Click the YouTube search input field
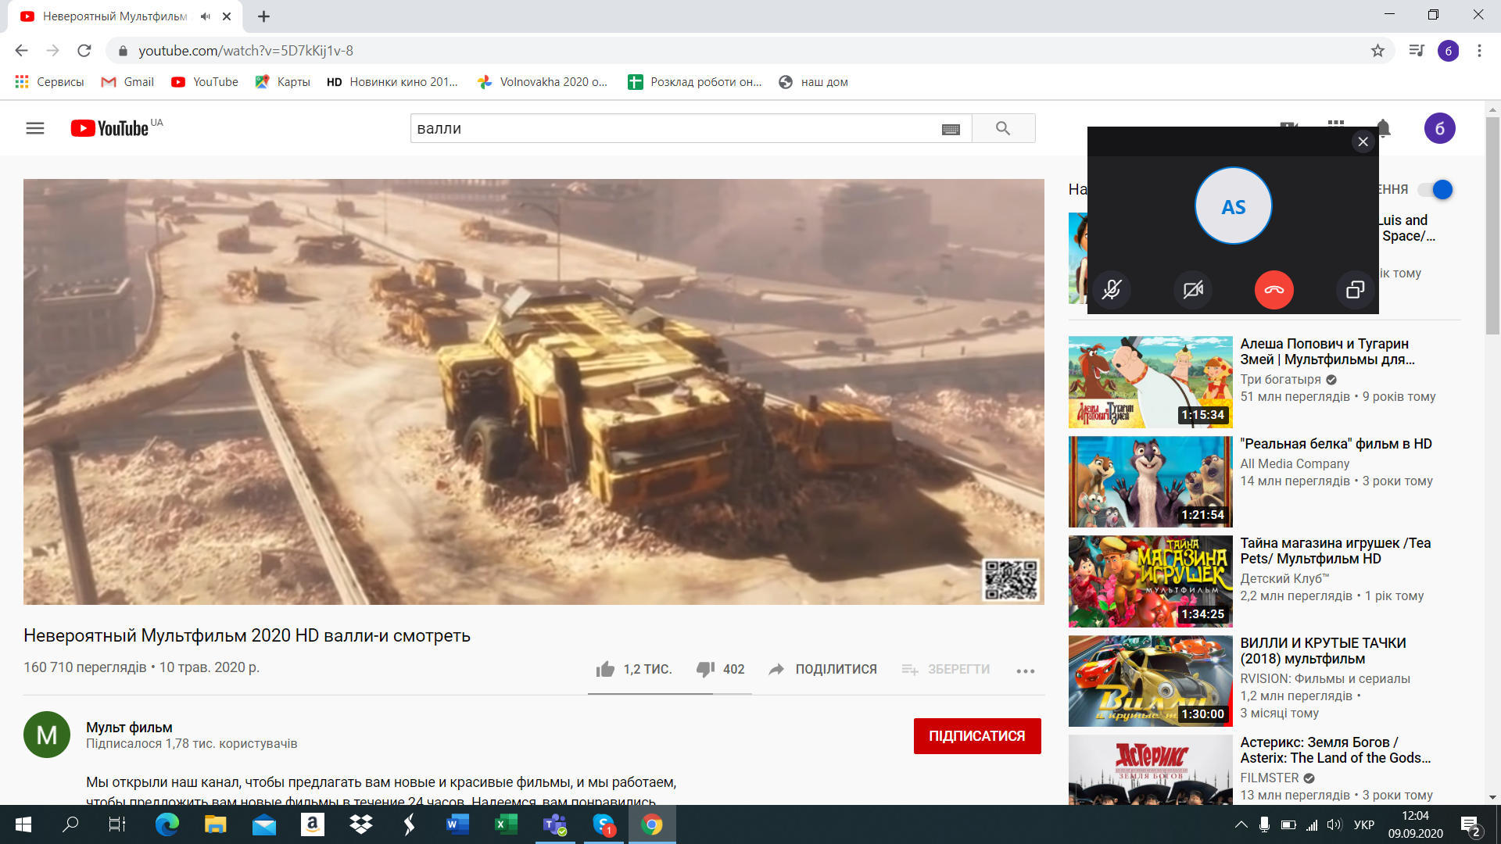Image resolution: width=1501 pixels, height=844 pixels. [x=676, y=128]
